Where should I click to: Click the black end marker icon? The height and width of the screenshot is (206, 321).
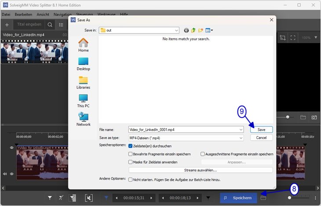(208, 198)
